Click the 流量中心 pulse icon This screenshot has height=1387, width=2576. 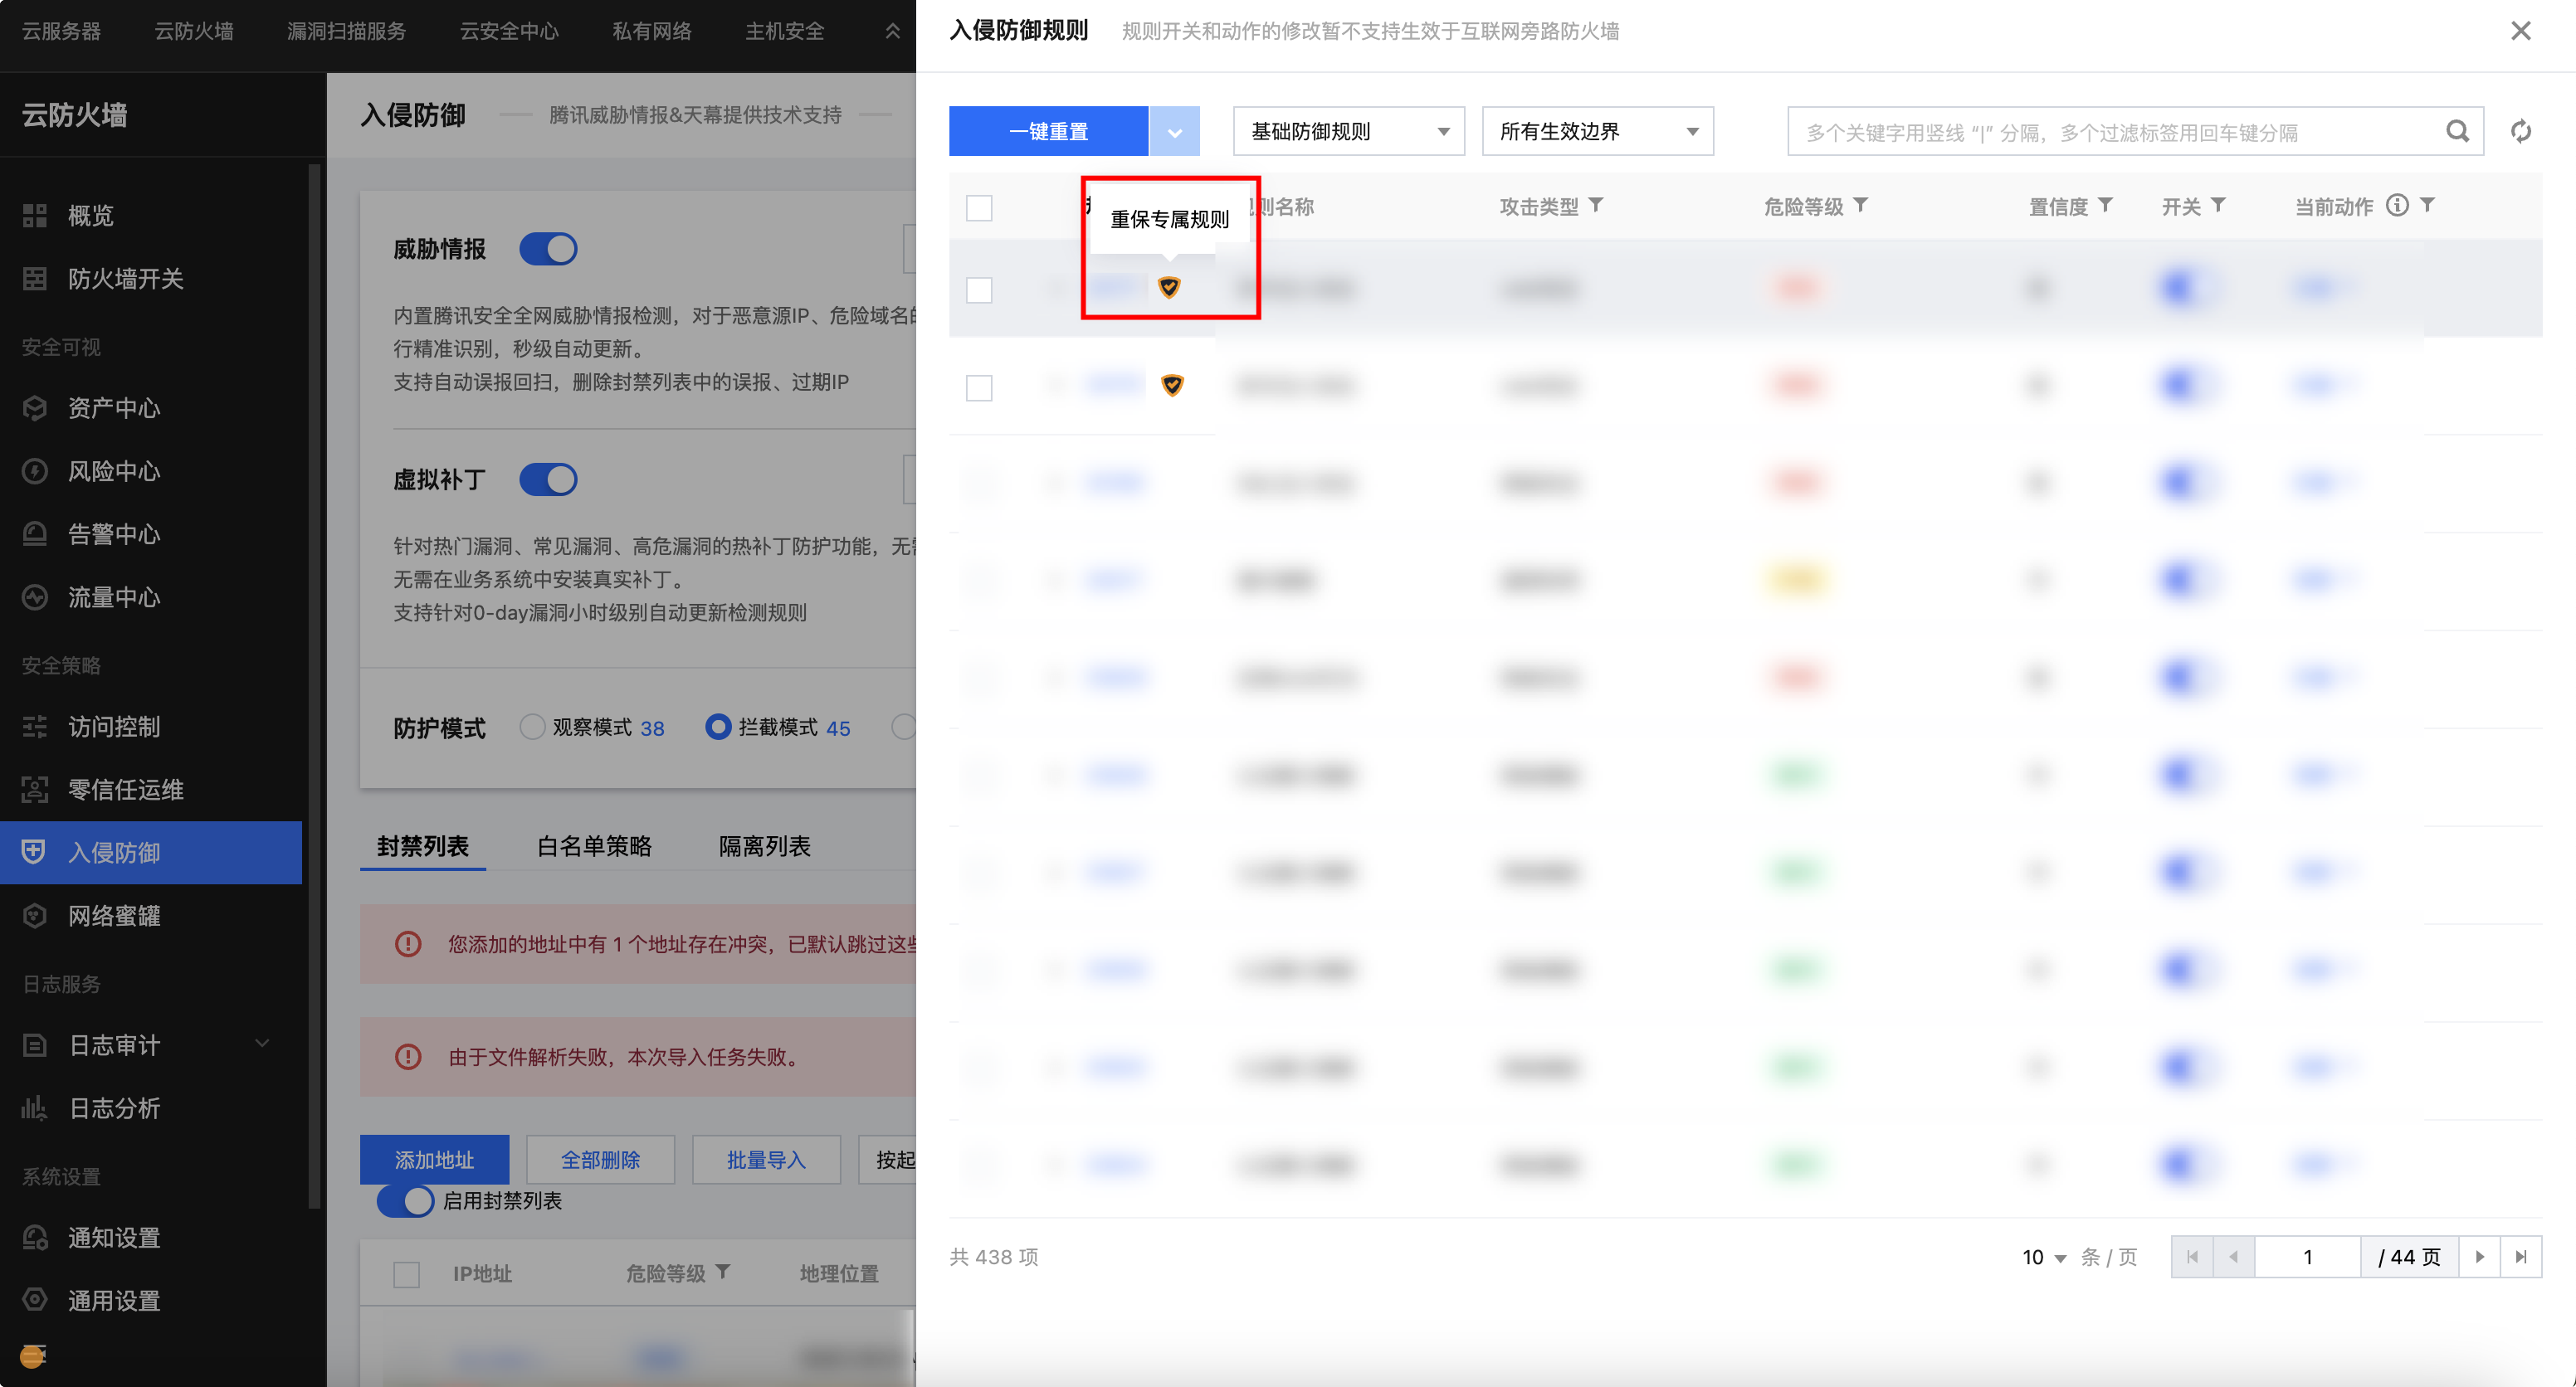35,596
